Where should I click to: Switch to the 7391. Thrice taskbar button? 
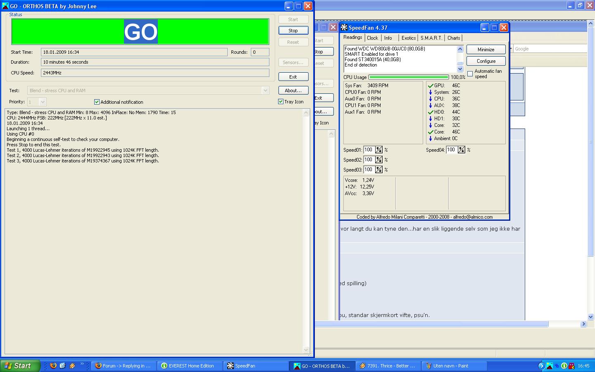click(x=388, y=366)
